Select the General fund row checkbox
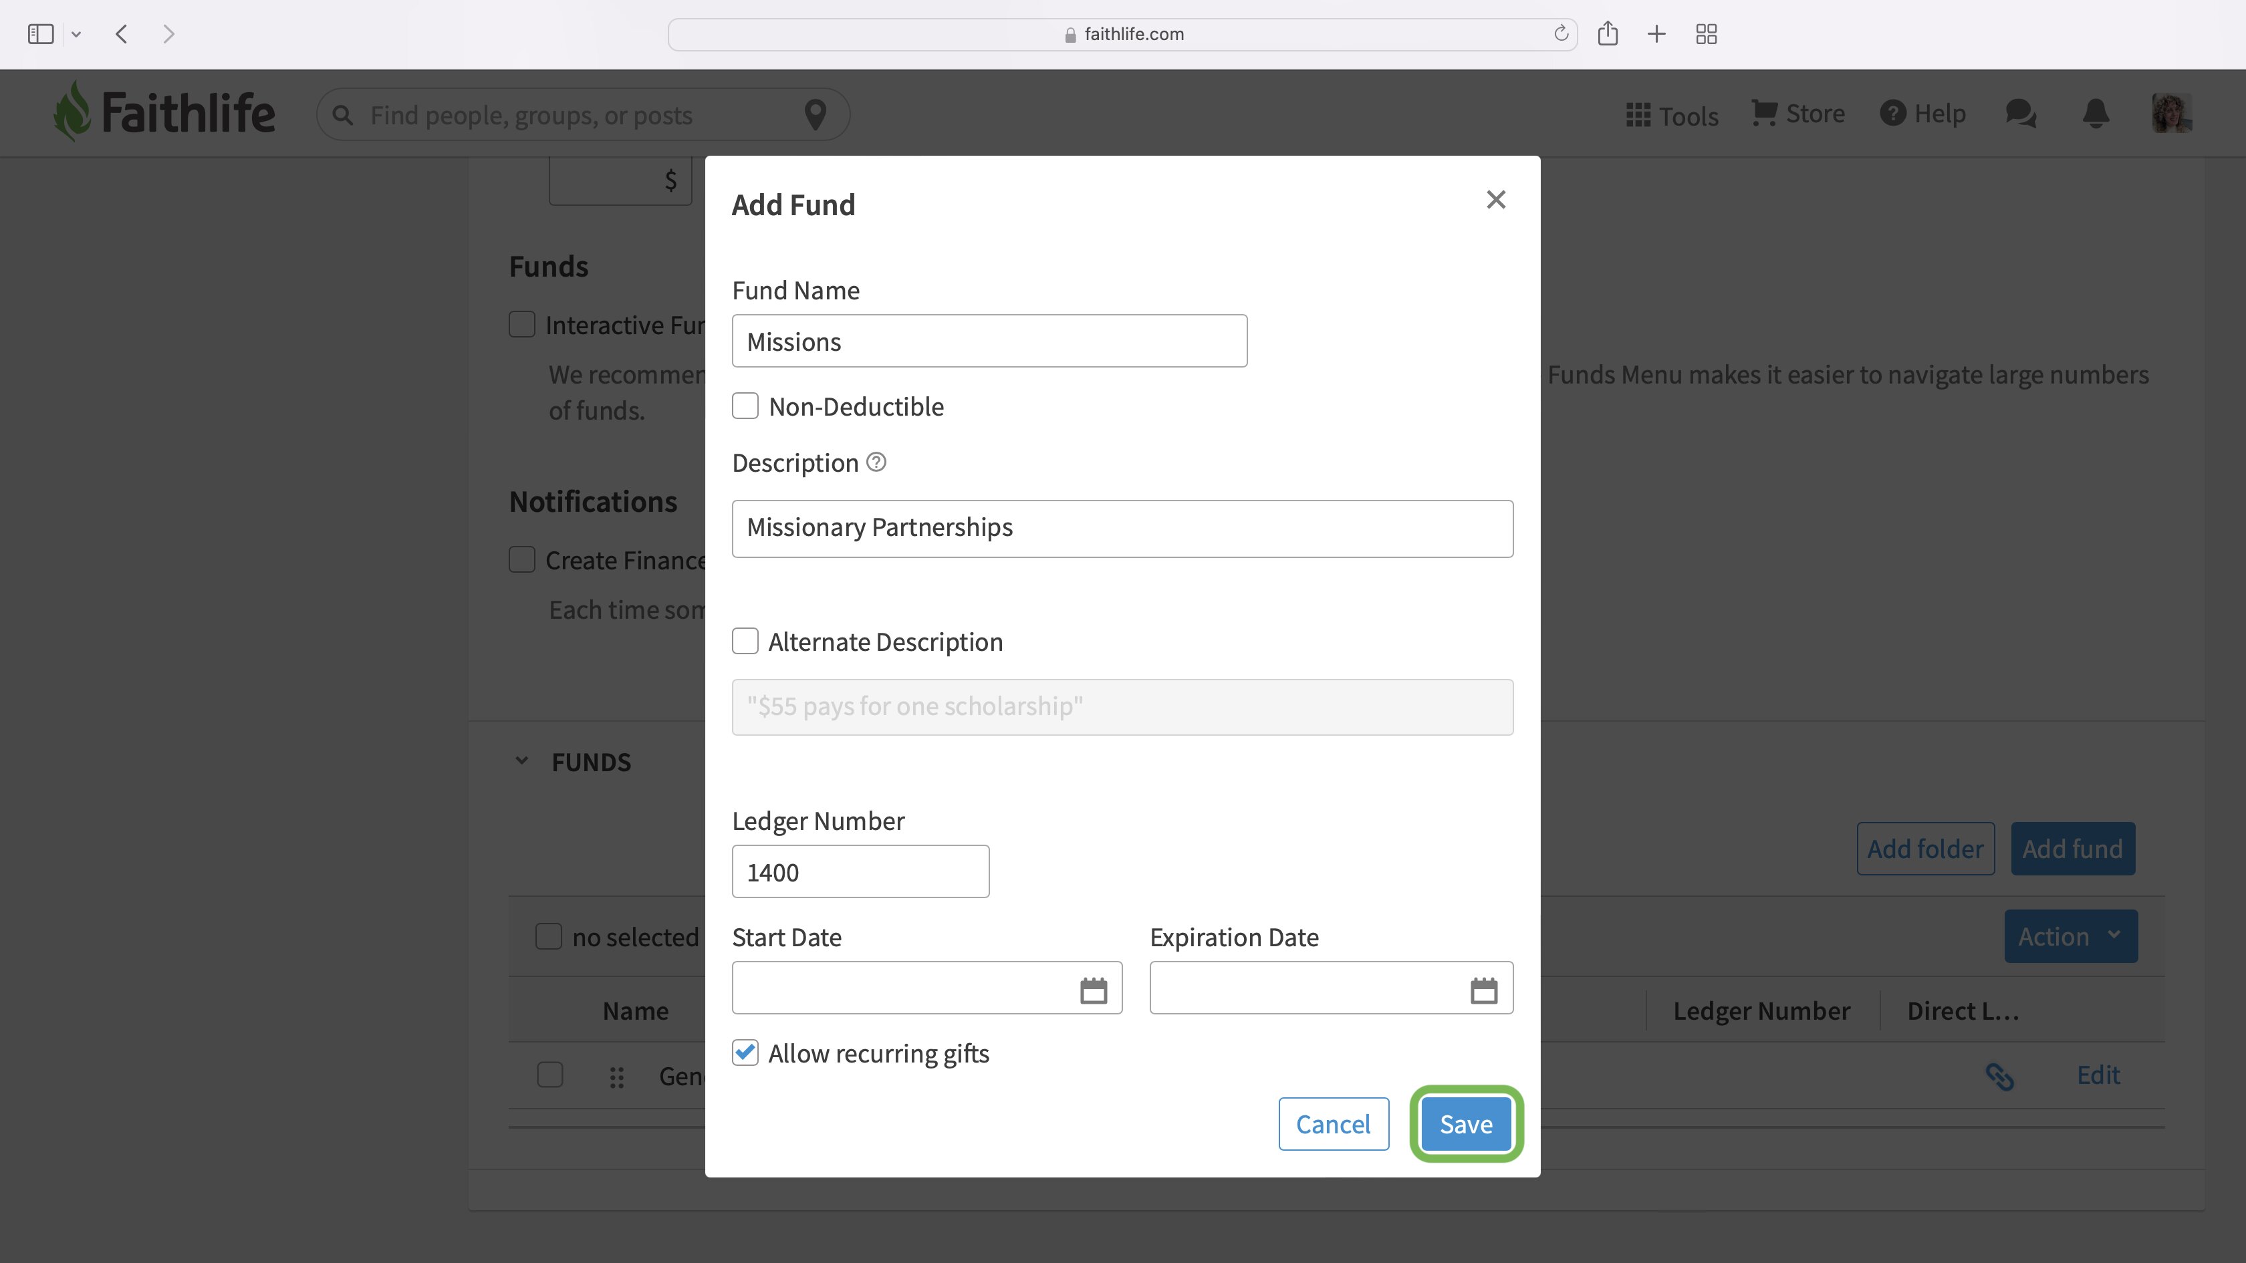The width and height of the screenshot is (2246, 1263). 550,1075
